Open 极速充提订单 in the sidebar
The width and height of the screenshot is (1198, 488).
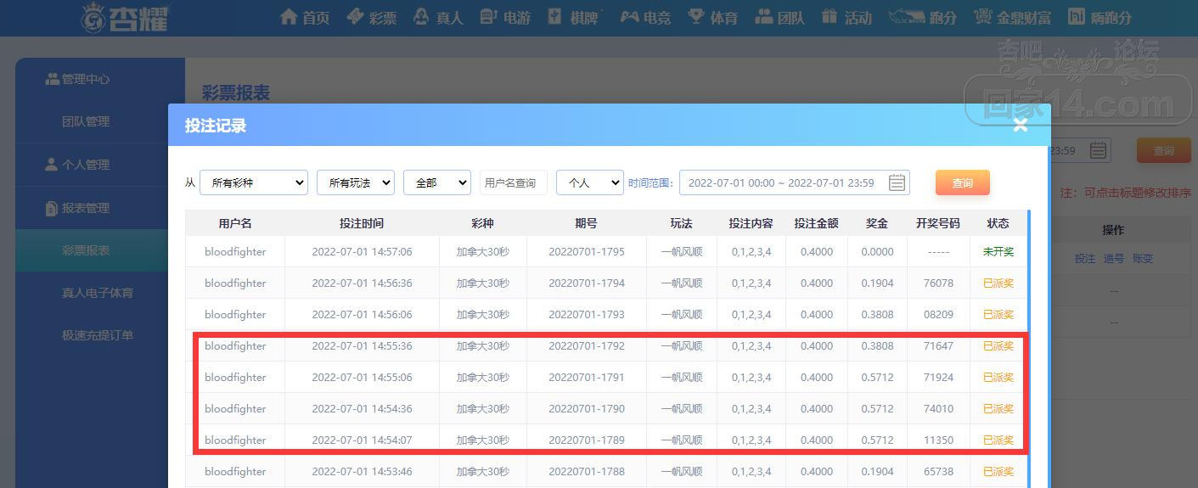[99, 335]
